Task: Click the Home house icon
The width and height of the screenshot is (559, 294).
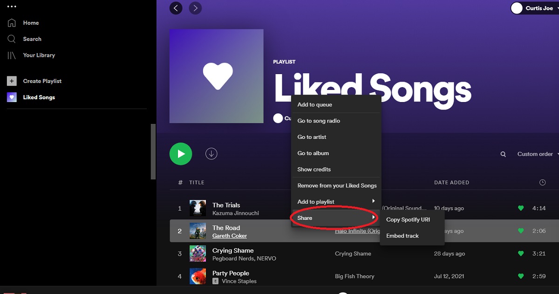Action: (x=12, y=23)
